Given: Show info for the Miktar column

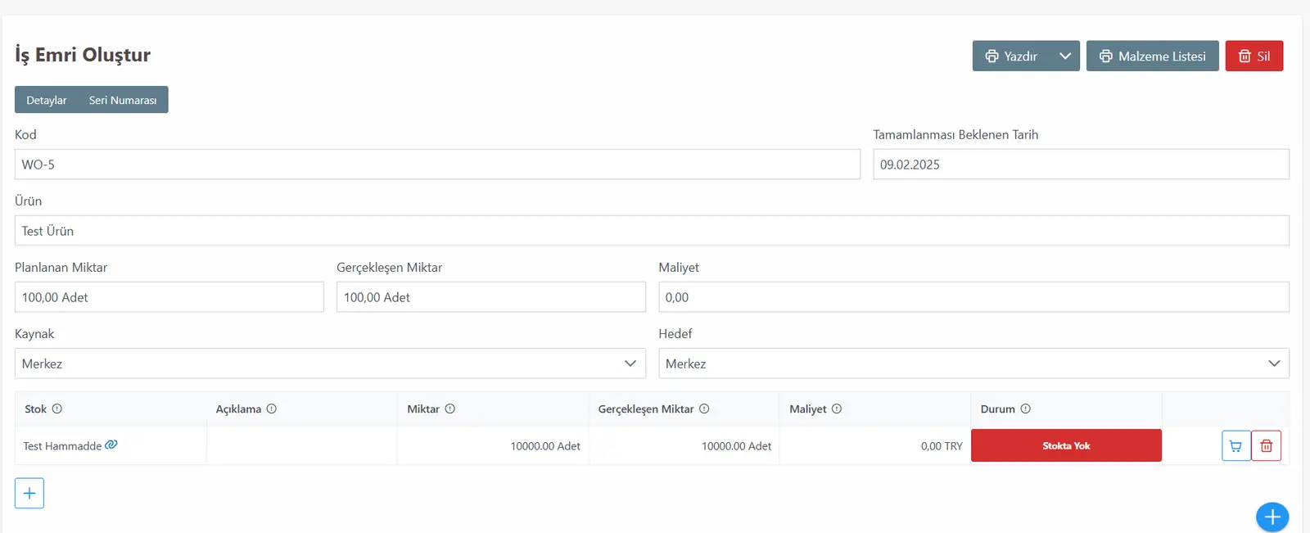Looking at the screenshot, I should pyautogui.click(x=450, y=409).
